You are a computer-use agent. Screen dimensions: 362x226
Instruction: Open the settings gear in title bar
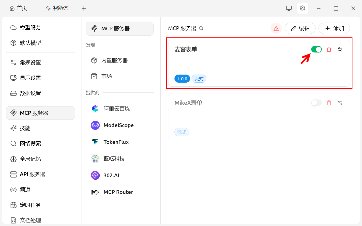coord(302,8)
